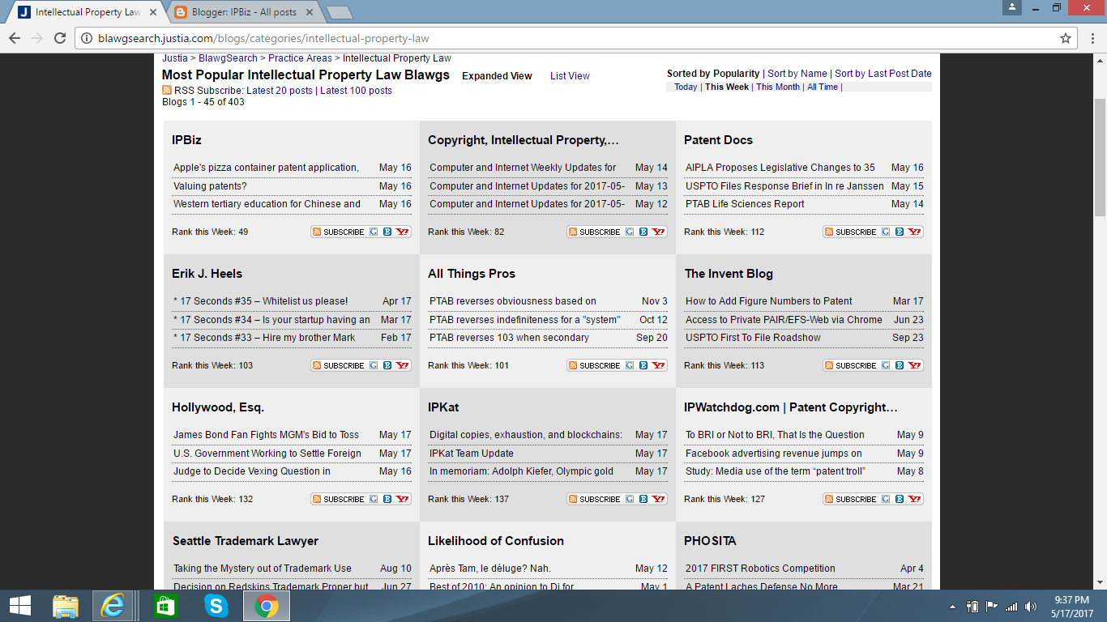Open the Erik J. Heels blog title
This screenshot has height=622, width=1107.
(207, 274)
